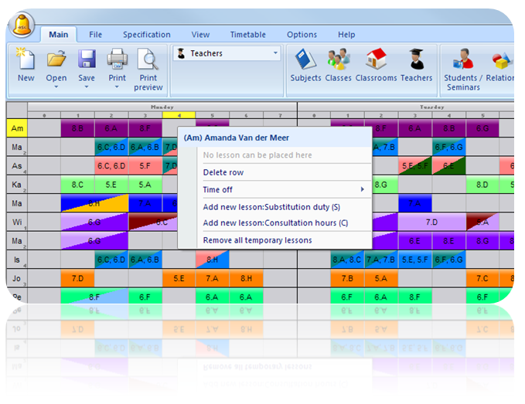
Task: Open Print preview
Action: tap(148, 60)
